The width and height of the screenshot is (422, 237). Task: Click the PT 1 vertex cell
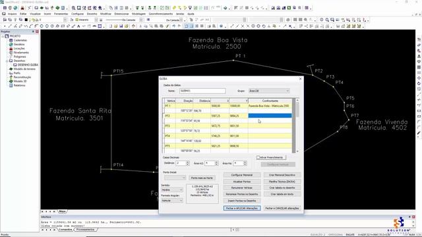click(x=170, y=106)
